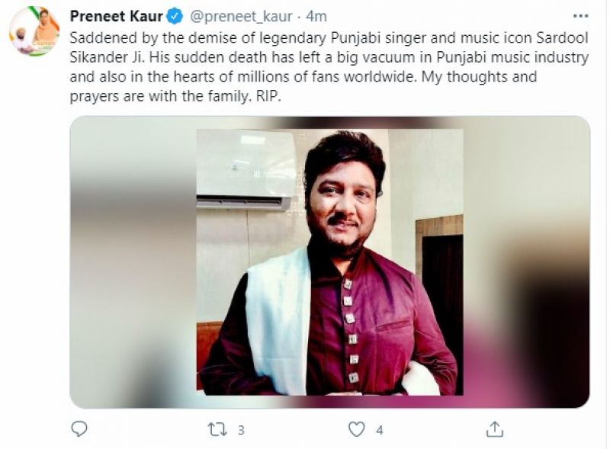Click the like count showing 4
610x449 pixels.
pos(379,429)
